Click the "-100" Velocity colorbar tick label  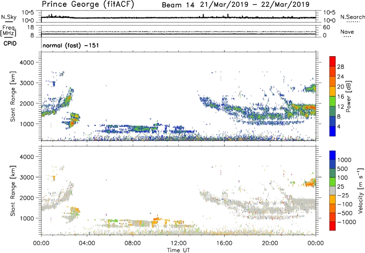point(345,204)
